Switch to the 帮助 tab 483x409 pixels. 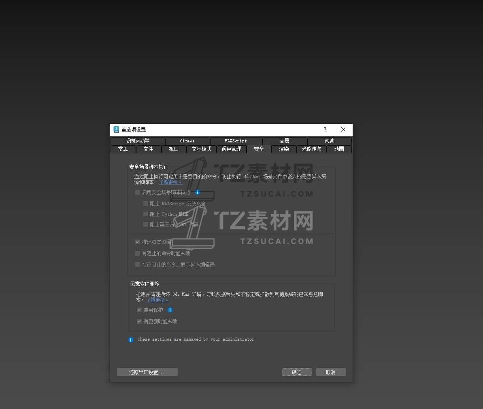[x=329, y=141]
